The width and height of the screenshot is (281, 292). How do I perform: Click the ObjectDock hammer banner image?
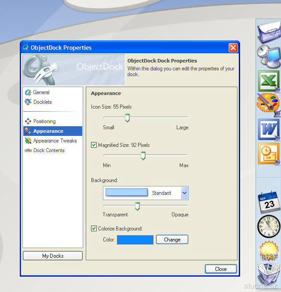coord(74,69)
